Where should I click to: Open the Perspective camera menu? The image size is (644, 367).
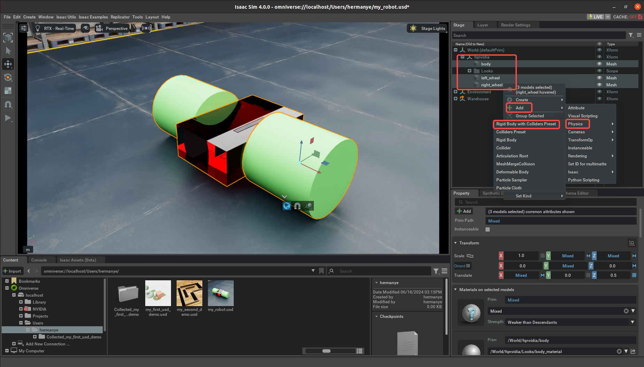112,28
